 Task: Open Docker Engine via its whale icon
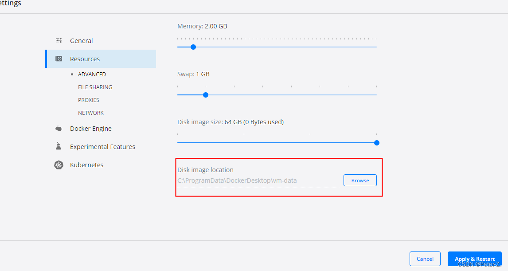click(x=59, y=128)
